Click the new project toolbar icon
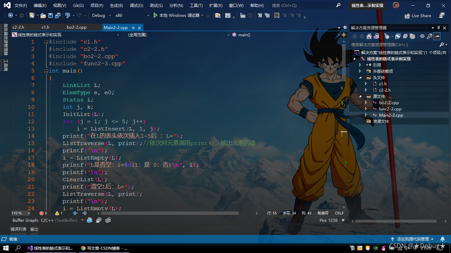This screenshot has width=451, height=253. 32,15
